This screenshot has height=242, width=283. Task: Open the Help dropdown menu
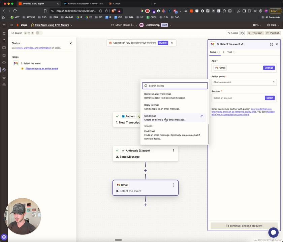click(x=273, y=25)
